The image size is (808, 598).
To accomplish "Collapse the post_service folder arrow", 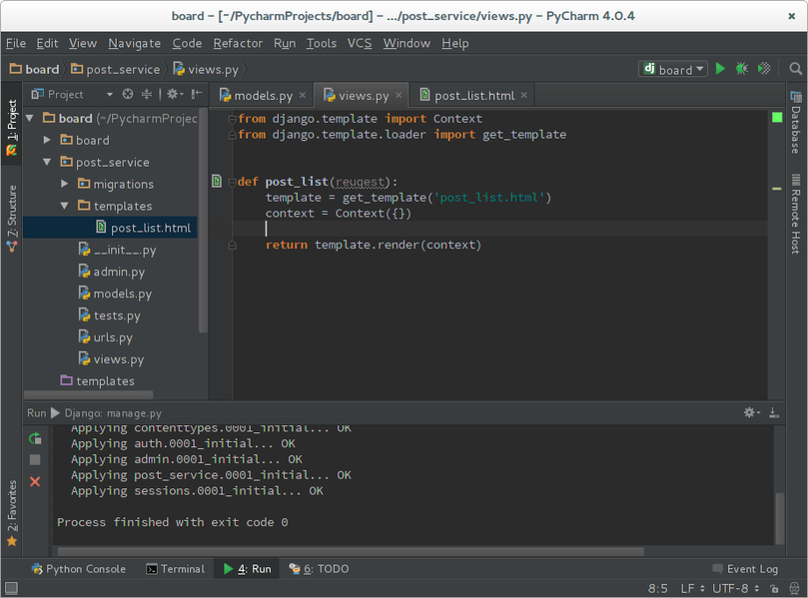I will coord(47,162).
